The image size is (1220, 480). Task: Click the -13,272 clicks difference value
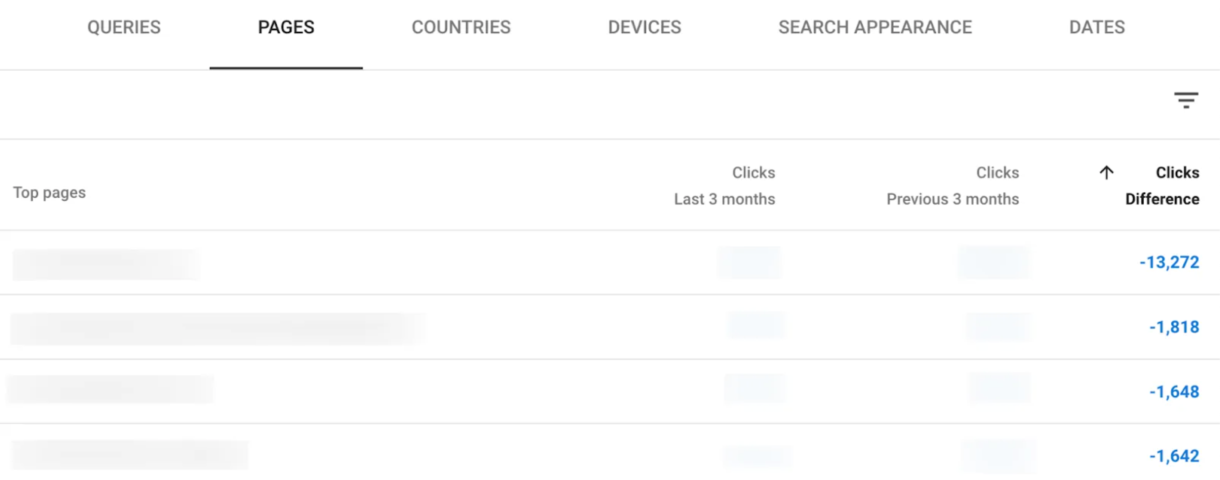[1169, 262]
